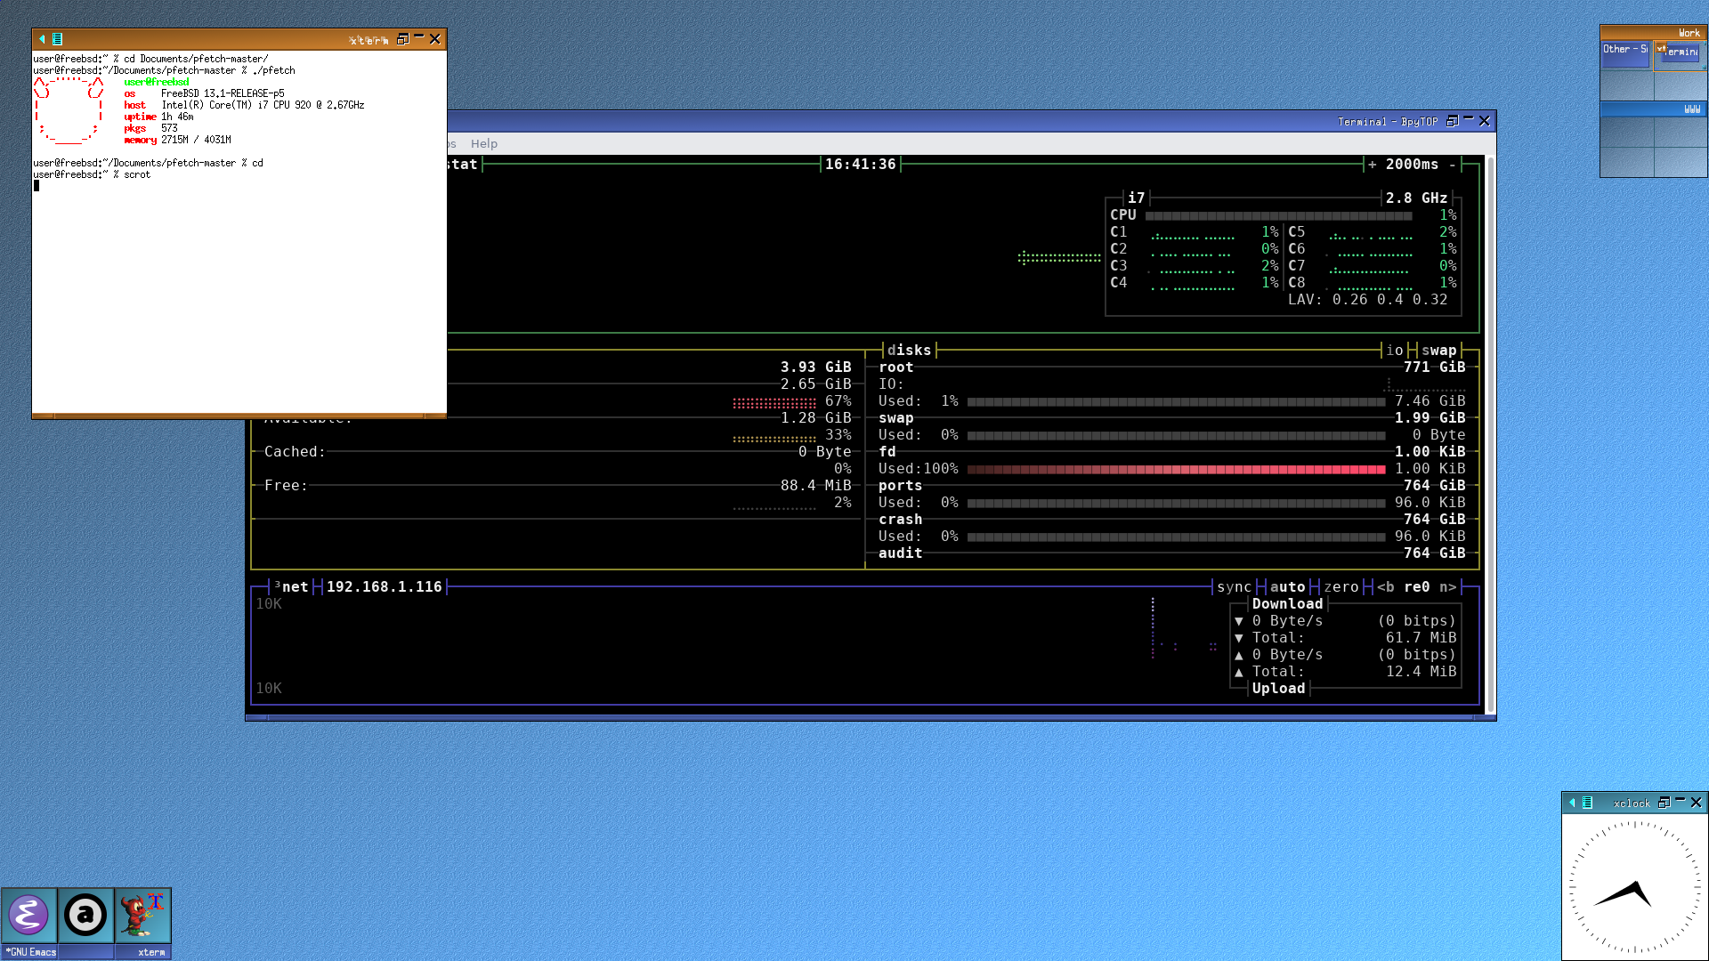Toggle net auto scaling

pos(1287,587)
